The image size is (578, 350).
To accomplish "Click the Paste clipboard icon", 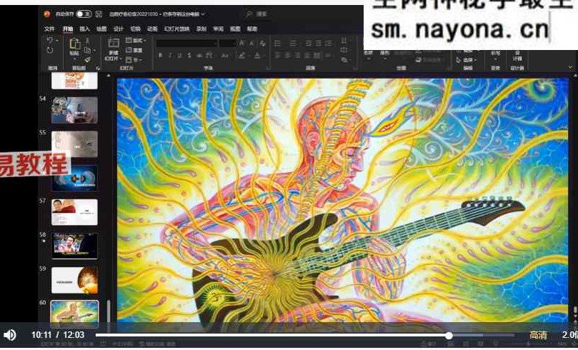I will click(x=74, y=44).
